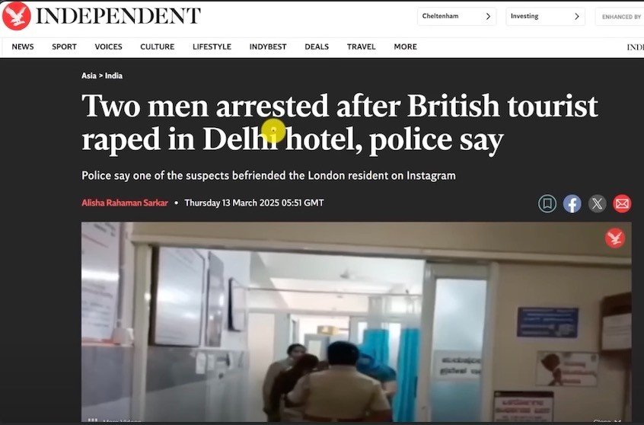Play the hospital corridor video thumbnail
The height and width of the screenshot is (425, 644).
pos(356,322)
